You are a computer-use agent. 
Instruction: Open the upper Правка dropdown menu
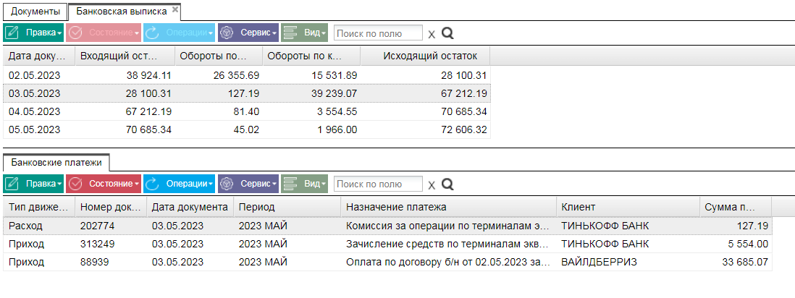pos(34,33)
